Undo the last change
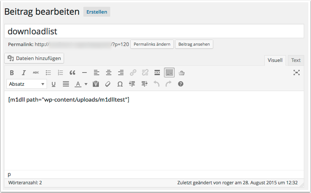 coord(156,84)
